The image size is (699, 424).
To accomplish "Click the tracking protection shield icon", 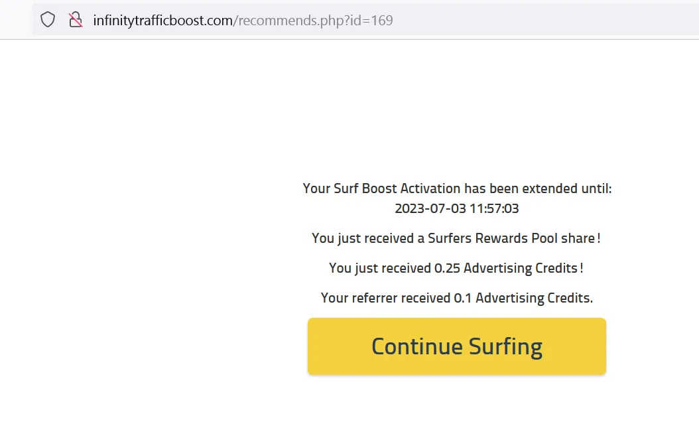I will pos(48,20).
